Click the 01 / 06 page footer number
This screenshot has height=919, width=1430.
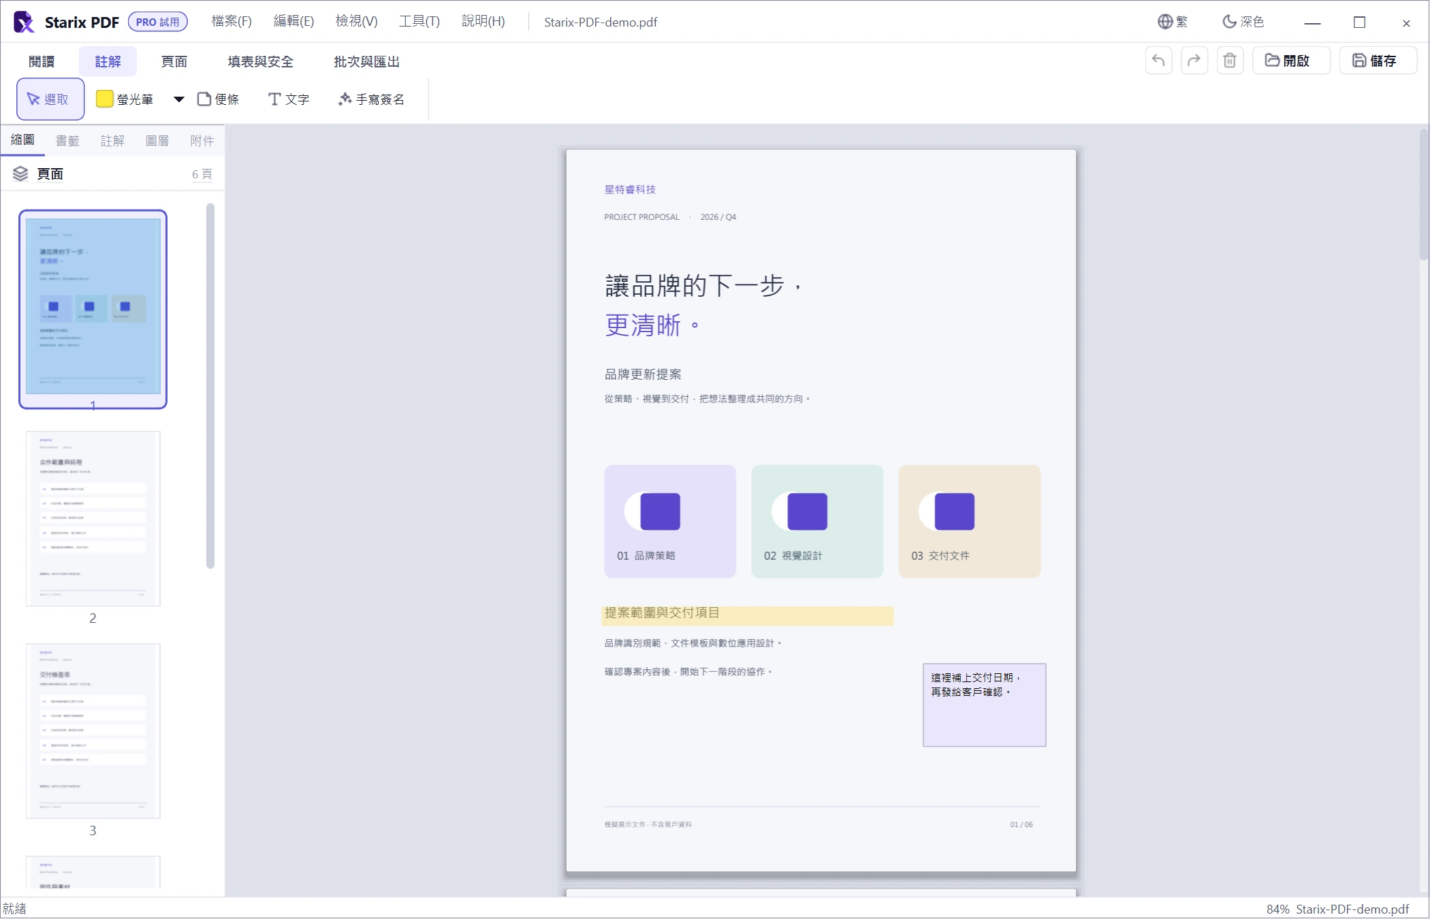click(x=1021, y=825)
